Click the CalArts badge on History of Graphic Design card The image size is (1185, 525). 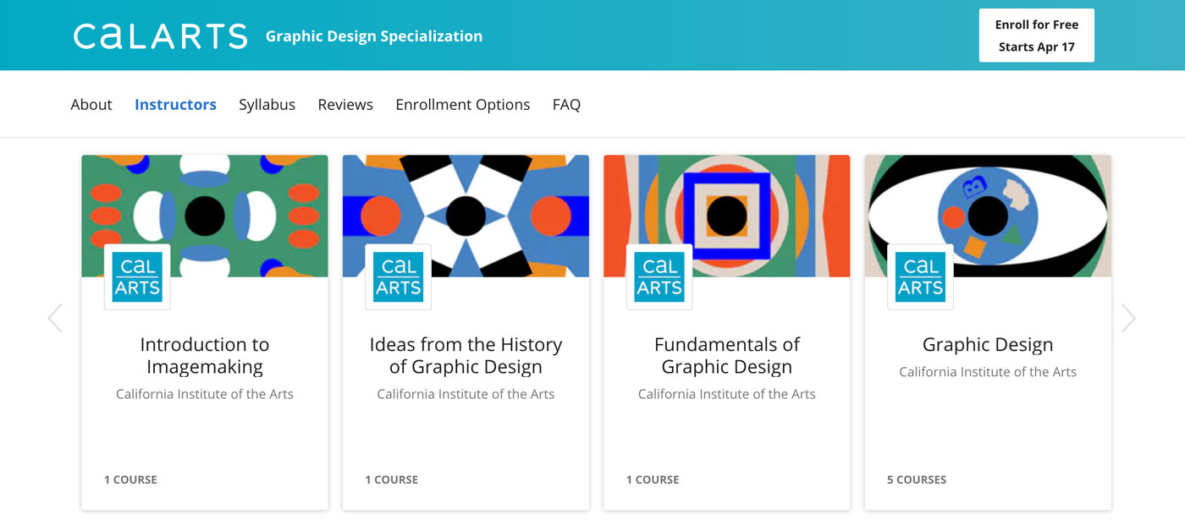398,277
